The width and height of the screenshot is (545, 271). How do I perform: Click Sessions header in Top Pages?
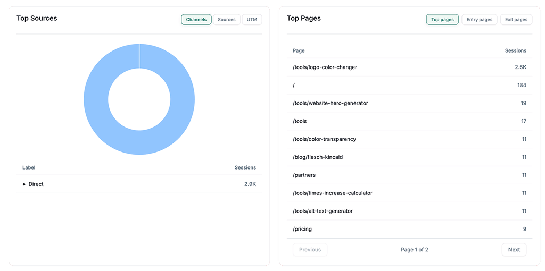pyautogui.click(x=515, y=50)
